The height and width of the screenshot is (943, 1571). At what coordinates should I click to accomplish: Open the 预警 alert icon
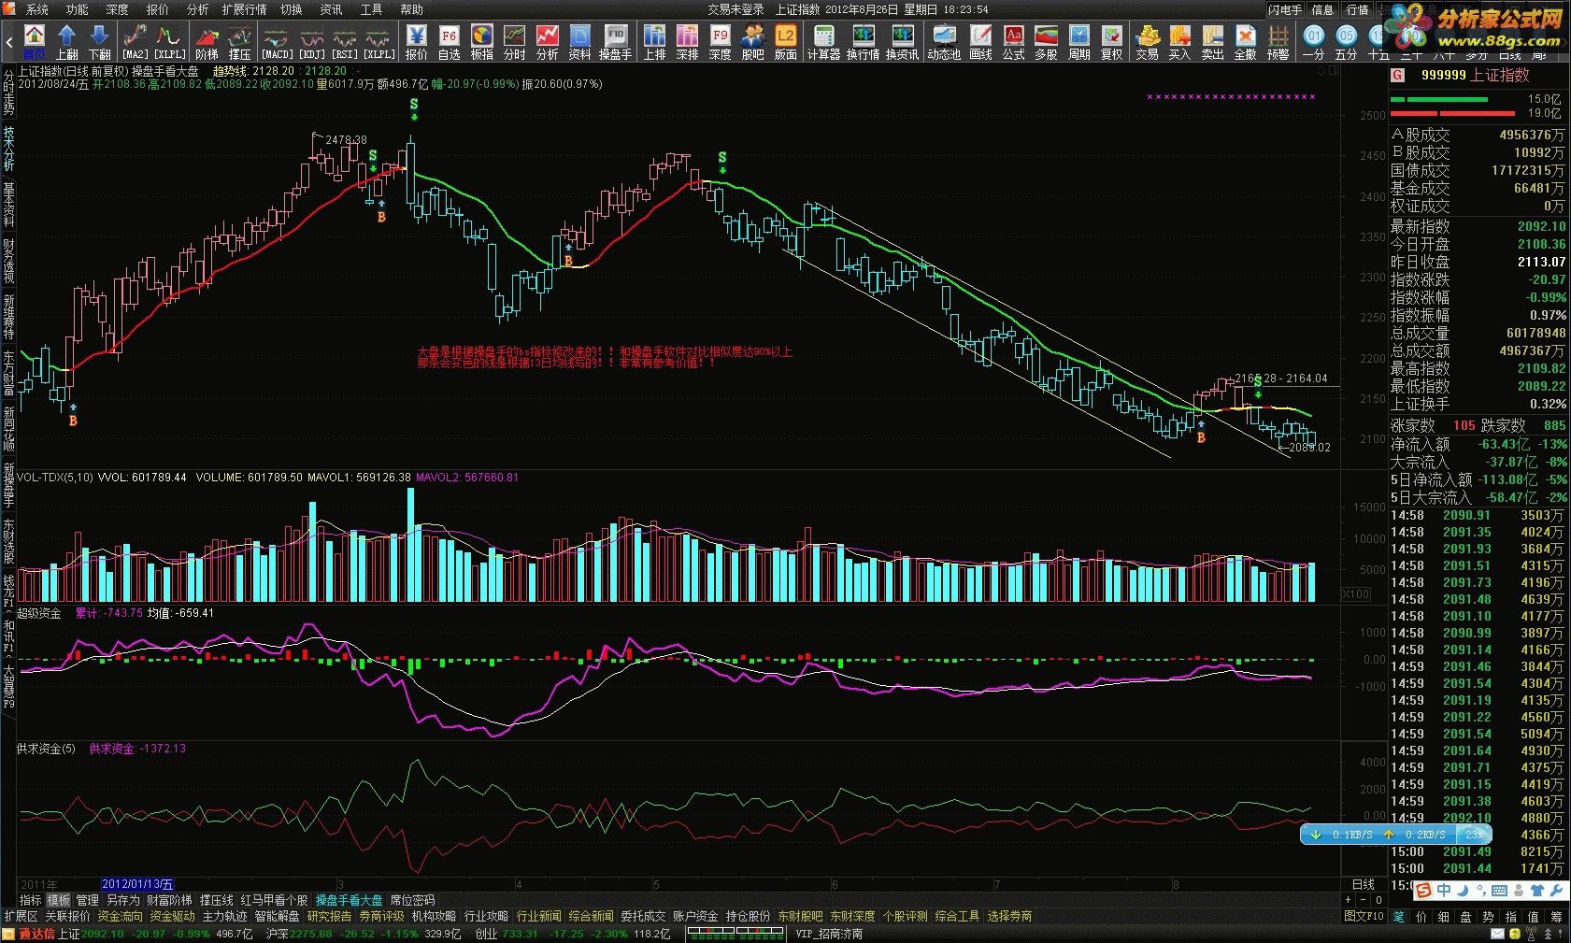1278,42
